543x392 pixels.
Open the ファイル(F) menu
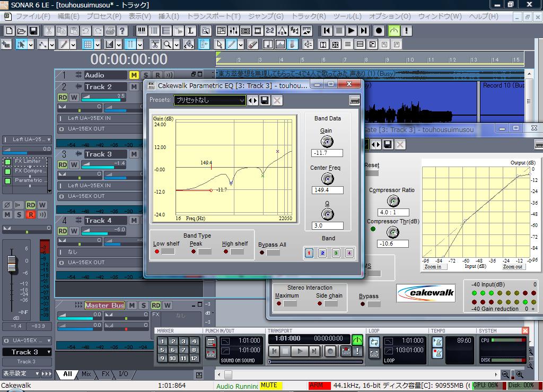tap(33, 16)
